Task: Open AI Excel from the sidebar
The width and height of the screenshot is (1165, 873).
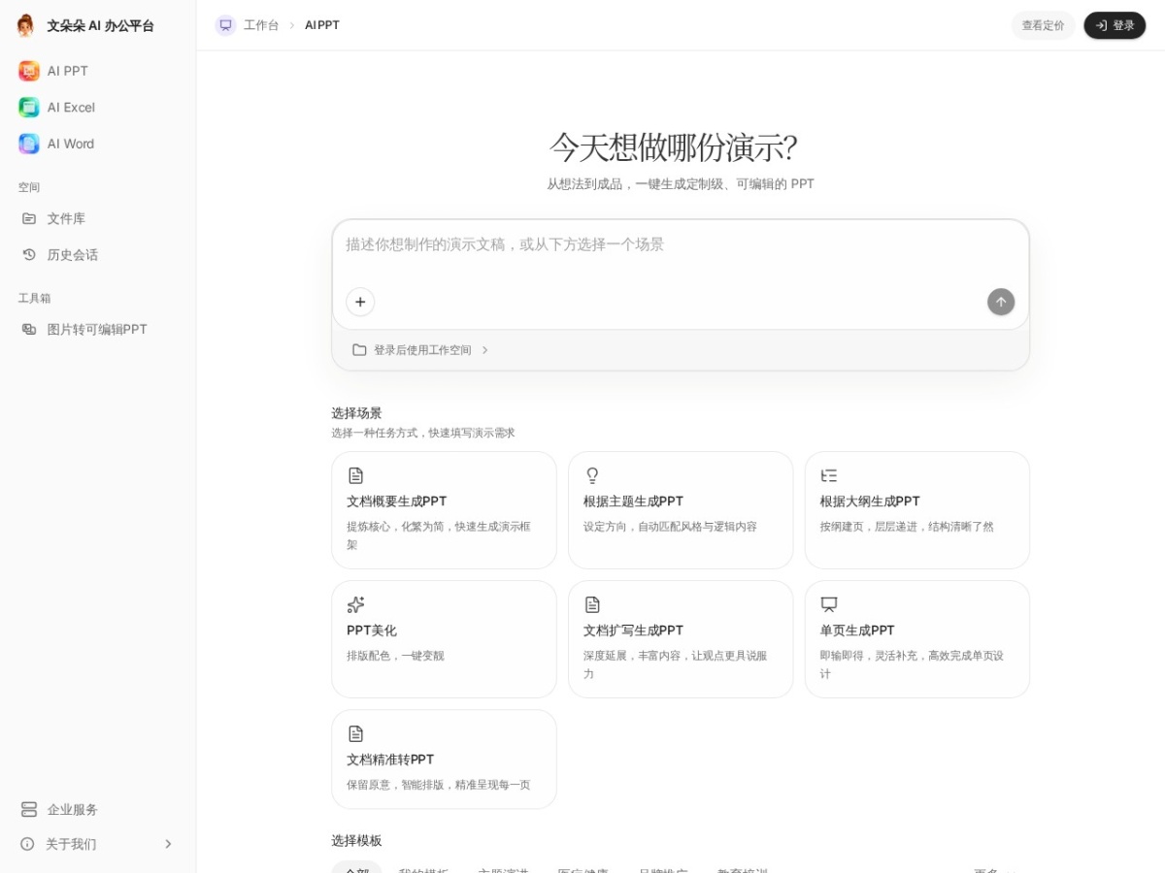Action: pyautogui.click(x=97, y=107)
